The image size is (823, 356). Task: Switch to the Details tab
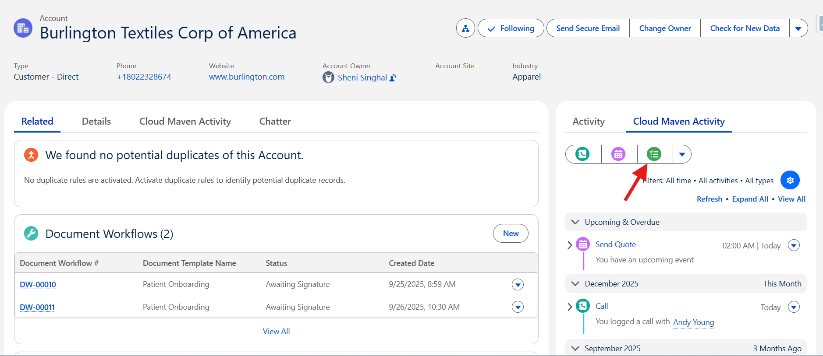[x=96, y=122]
